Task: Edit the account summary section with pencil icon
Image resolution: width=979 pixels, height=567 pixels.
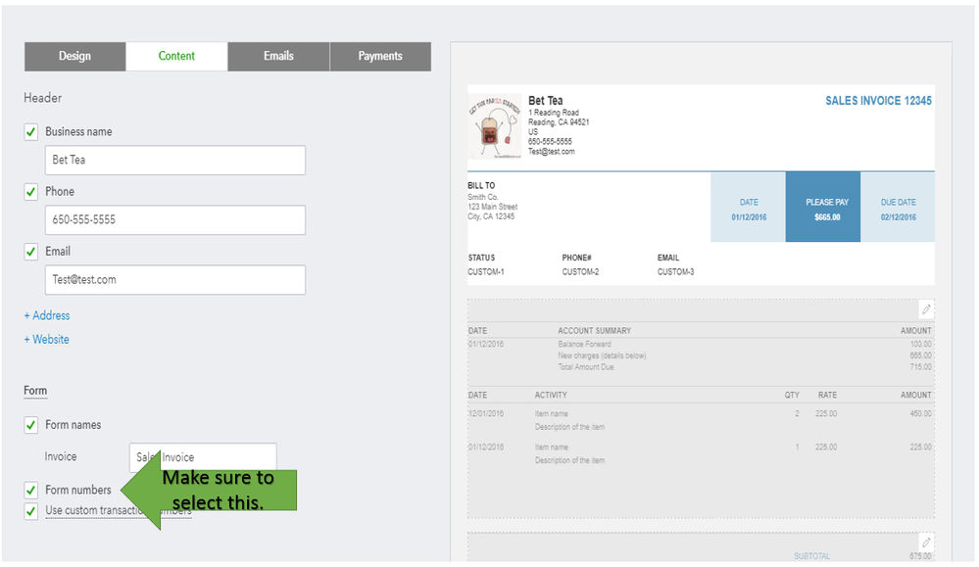Action: (926, 309)
